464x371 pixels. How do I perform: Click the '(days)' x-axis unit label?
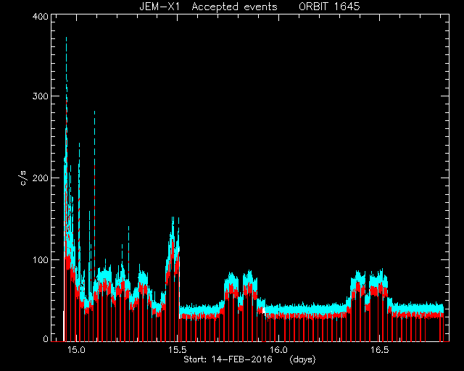coord(303,359)
